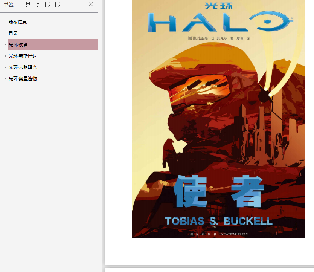Select the 光环·末路曙光 bookmark
314x272 pixels.
[x=23, y=67]
